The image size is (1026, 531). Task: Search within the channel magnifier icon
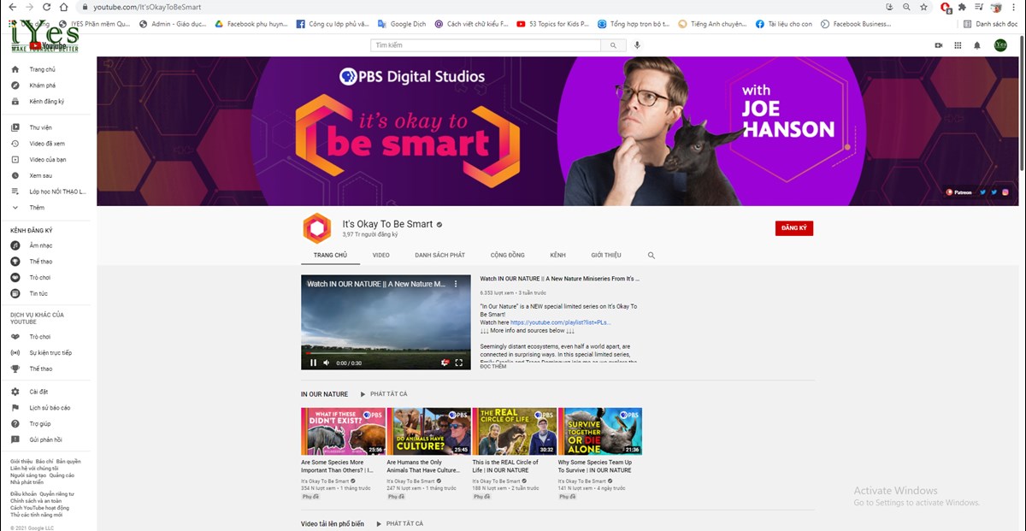pos(652,256)
